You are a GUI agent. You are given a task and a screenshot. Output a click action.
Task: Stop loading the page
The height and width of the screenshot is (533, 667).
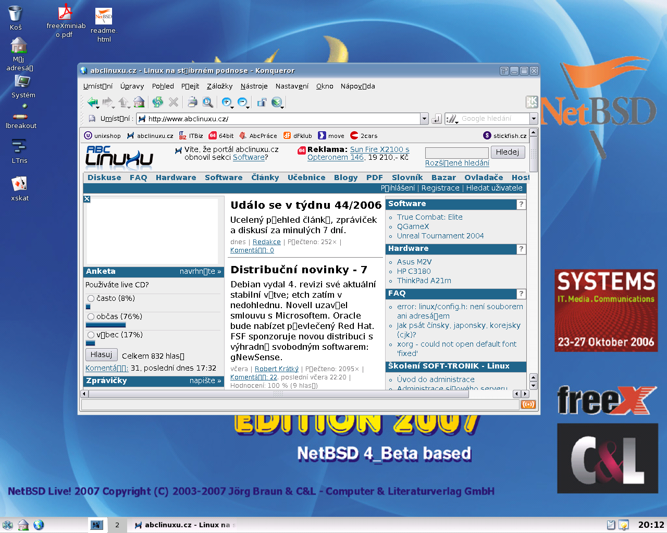click(174, 102)
